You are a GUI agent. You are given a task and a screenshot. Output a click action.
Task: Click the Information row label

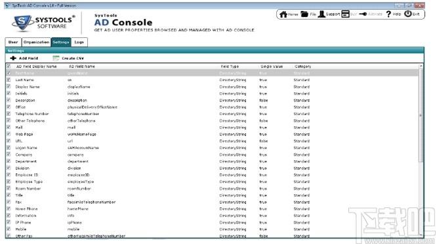pyautogui.click(x=26, y=216)
